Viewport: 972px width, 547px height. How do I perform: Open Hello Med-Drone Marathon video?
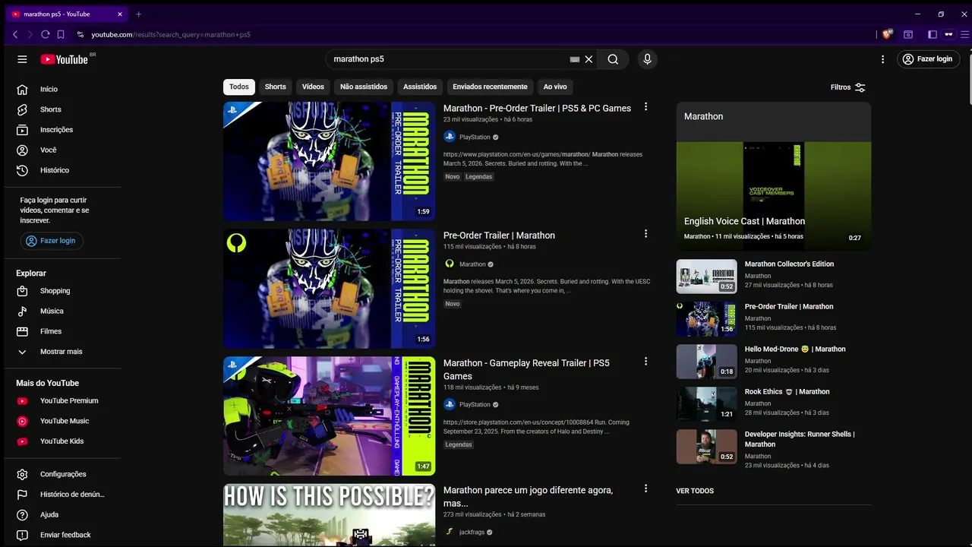click(795, 349)
